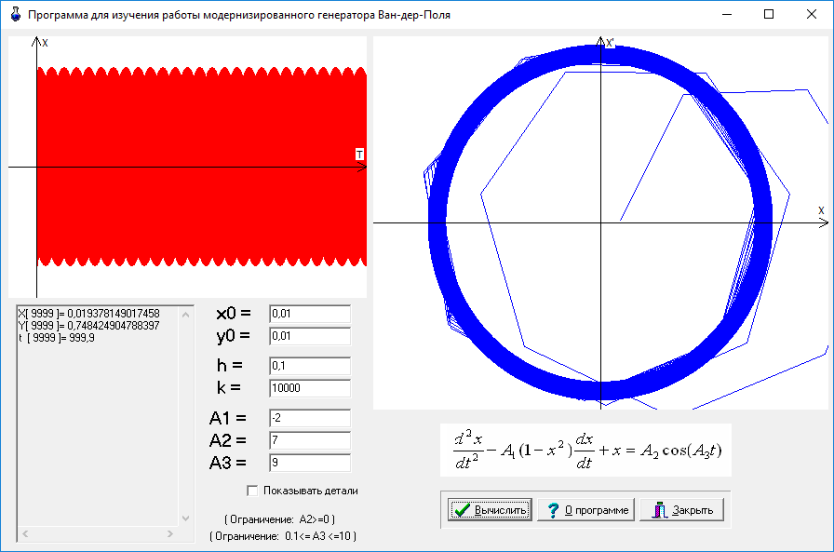This screenshot has width=834, height=552.
Task: Maximize the program window
Action: pyautogui.click(x=769, y=14)
